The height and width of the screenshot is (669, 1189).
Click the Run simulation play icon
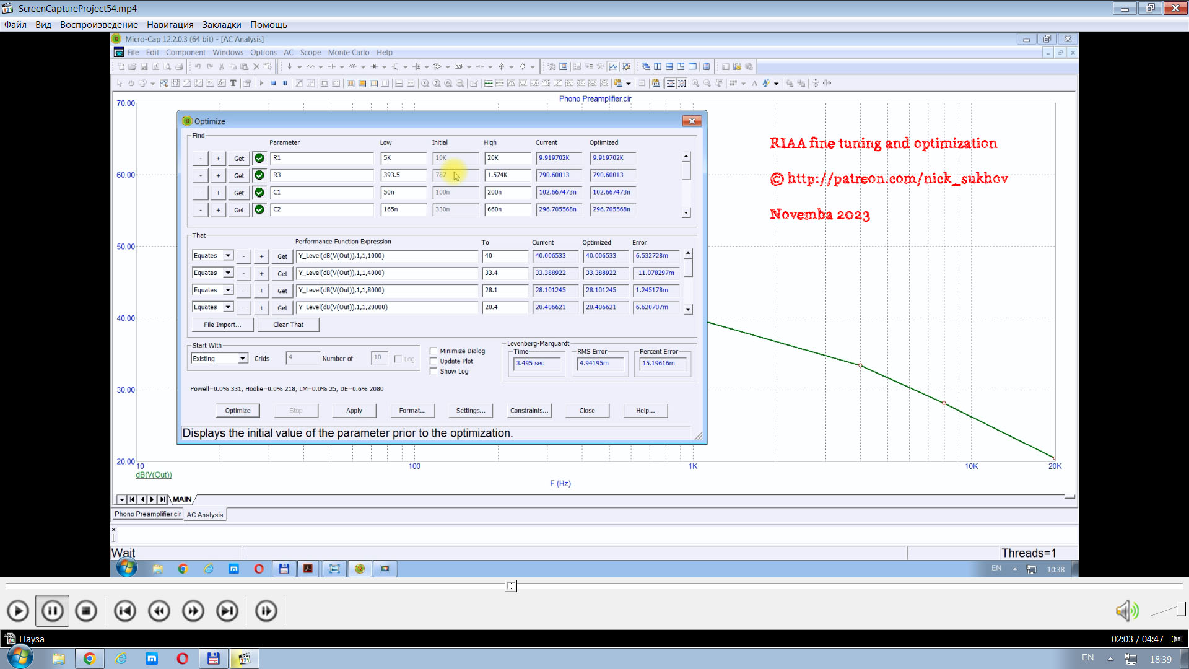point(261,82)
